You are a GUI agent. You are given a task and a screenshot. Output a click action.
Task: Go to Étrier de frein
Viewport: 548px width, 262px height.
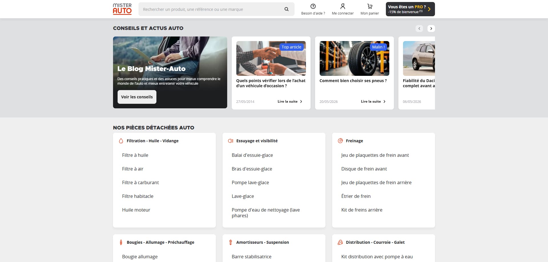(x=356, y=196)
